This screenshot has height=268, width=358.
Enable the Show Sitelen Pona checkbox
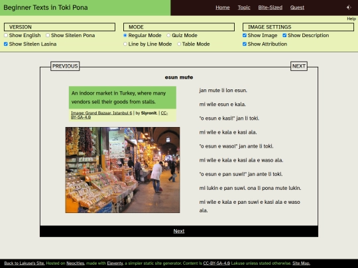tap(48, 35)
